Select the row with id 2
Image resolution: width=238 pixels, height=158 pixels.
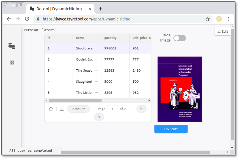(x=98, y=59)
